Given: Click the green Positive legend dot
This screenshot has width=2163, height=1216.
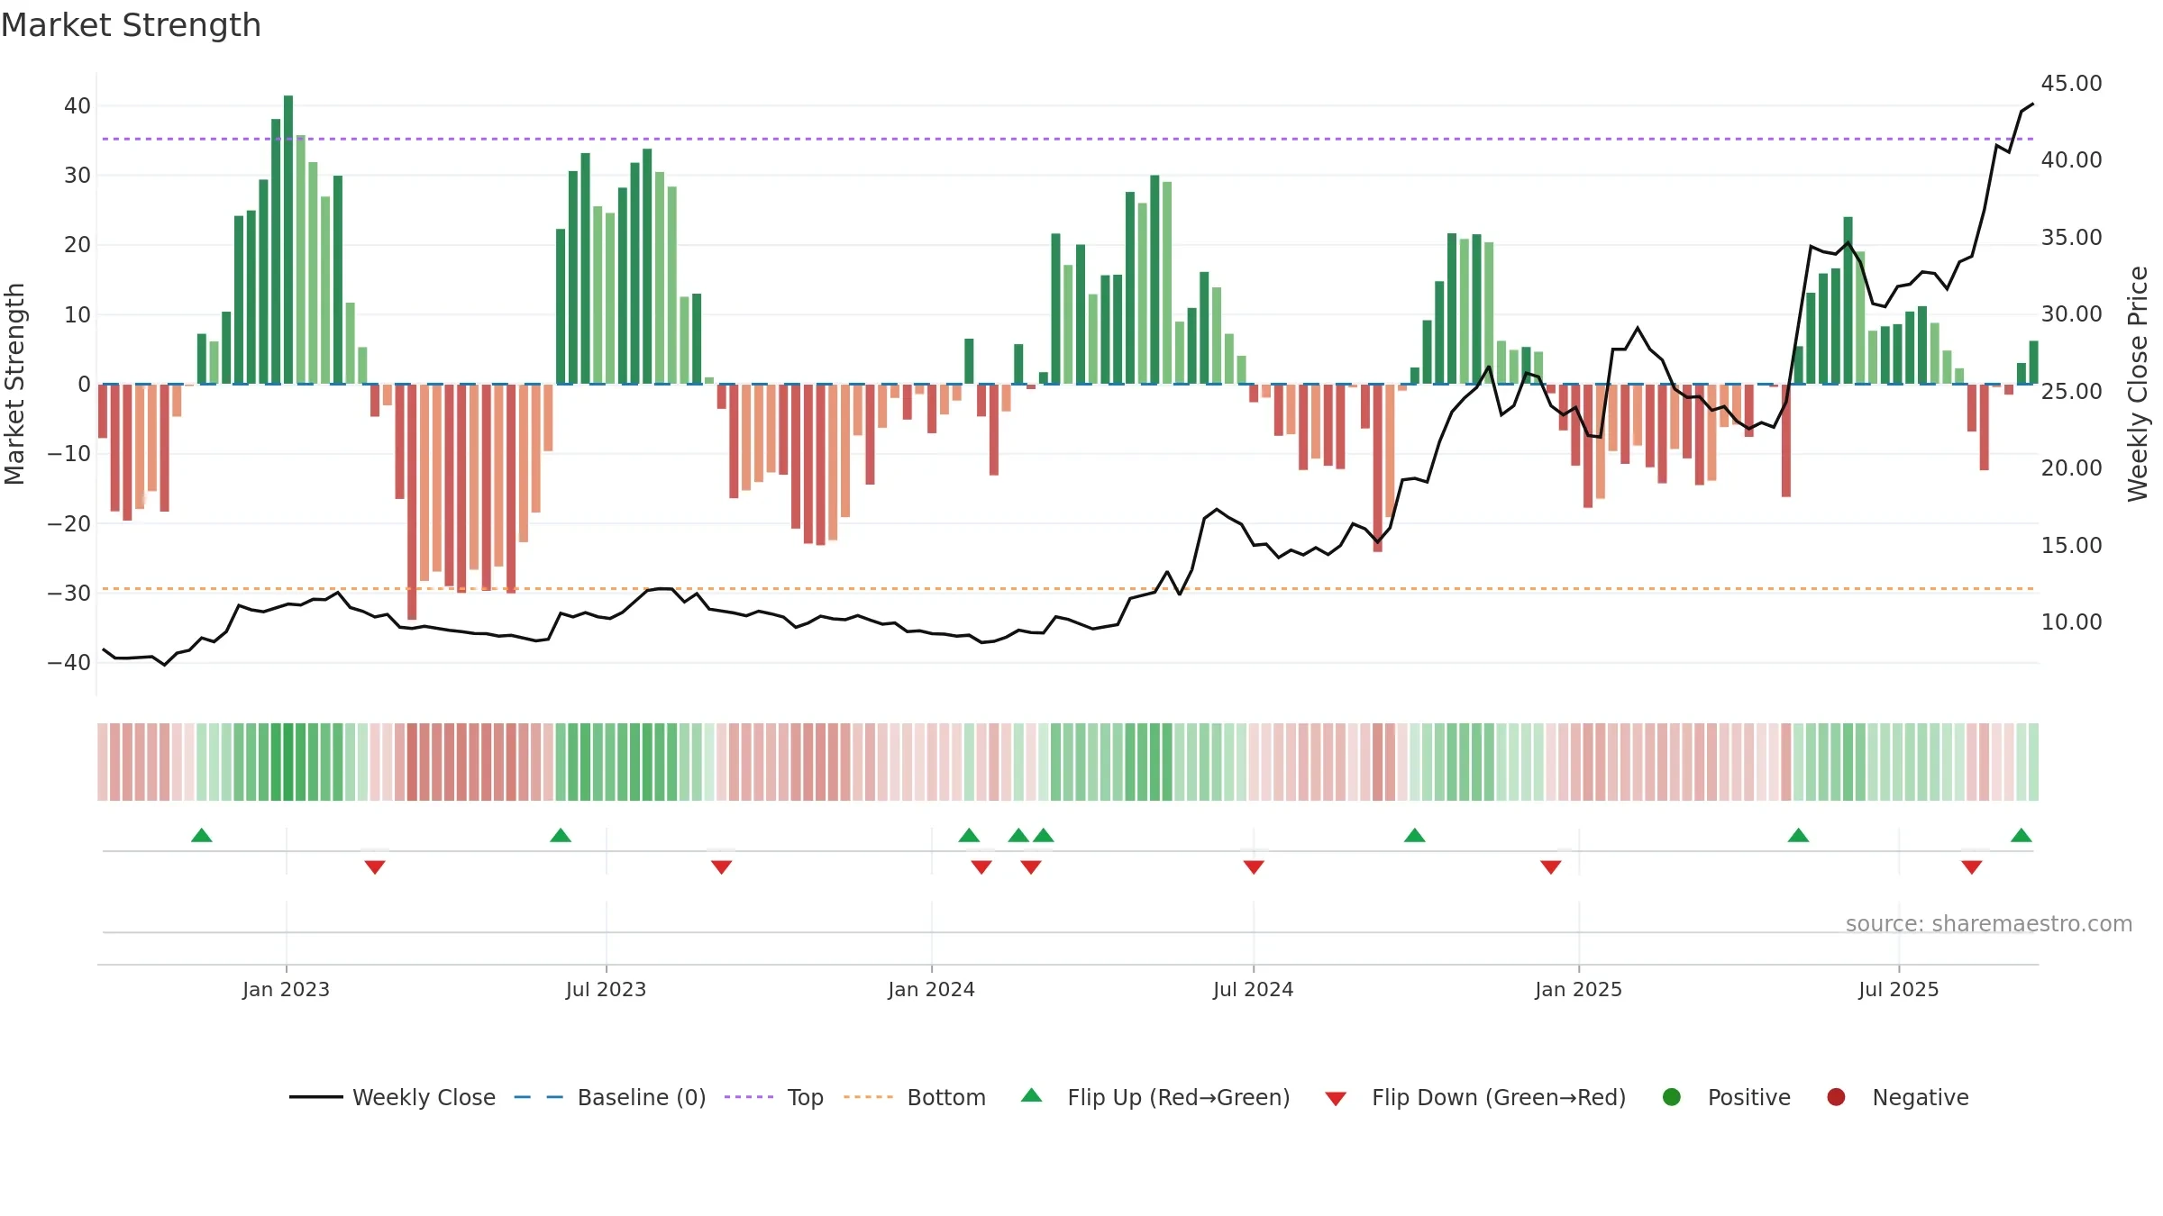Looking at the screenshot, I should 1672,1097.
